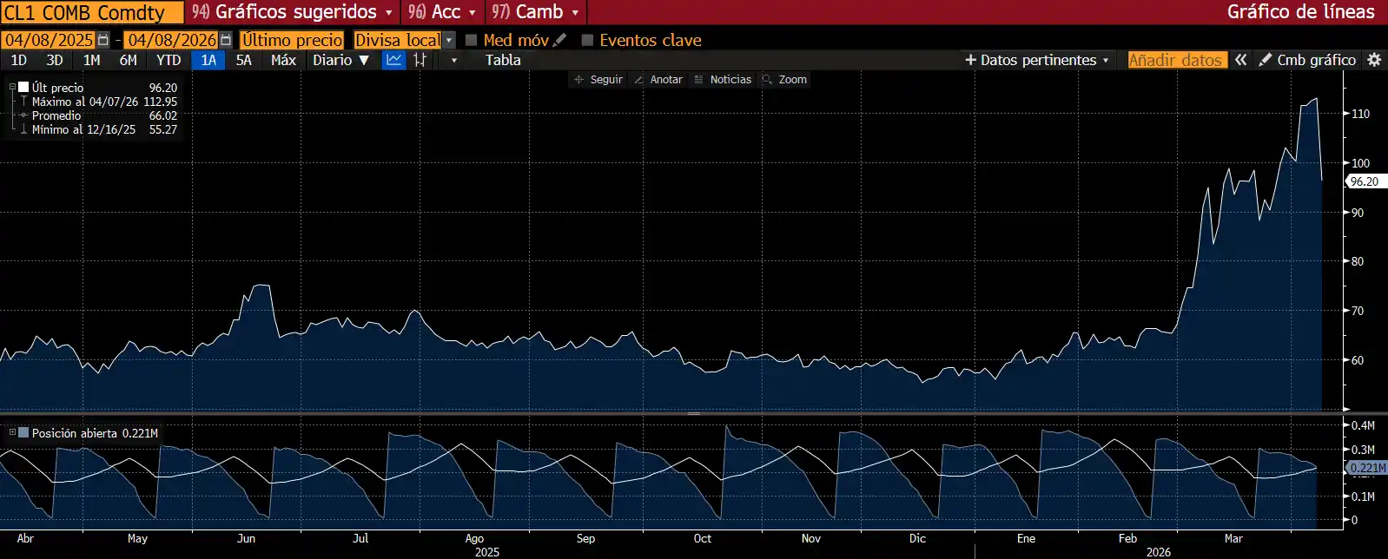The width and height of the screenshot is (1388, 559).
Task: Edit moving average with pencil icon
Action: [x=560, y=40]
